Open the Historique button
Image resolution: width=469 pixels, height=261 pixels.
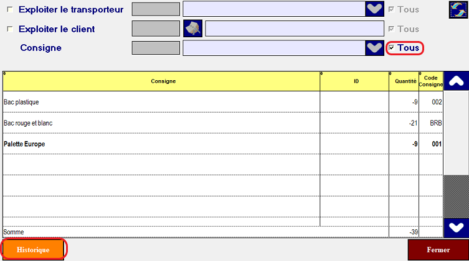pos(33,249)
